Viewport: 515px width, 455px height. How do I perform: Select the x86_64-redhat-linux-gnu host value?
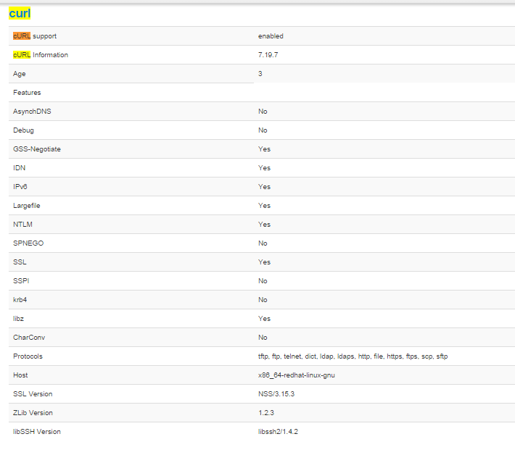pyautogui.click(x=297, y=375)
